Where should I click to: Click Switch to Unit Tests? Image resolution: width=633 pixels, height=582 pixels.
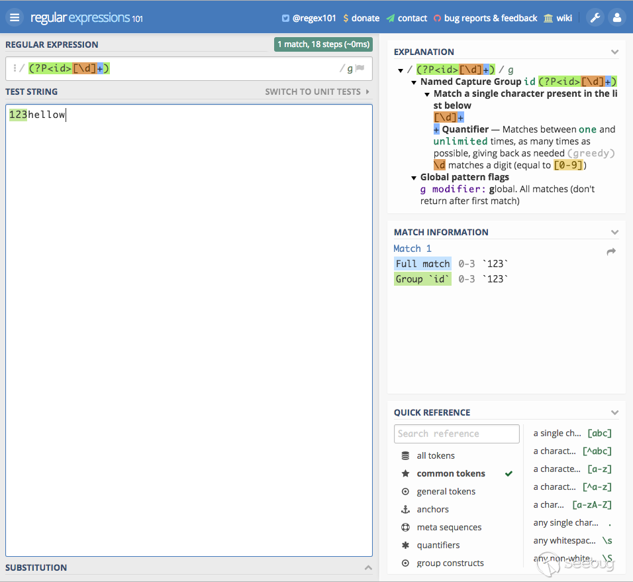click(317, 91)
